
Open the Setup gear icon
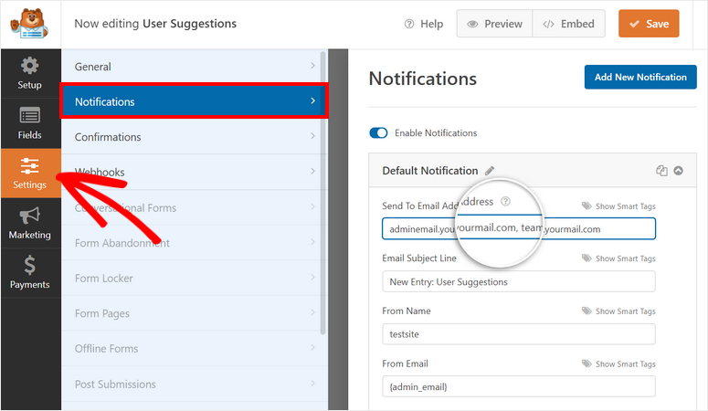pos(30,73)
